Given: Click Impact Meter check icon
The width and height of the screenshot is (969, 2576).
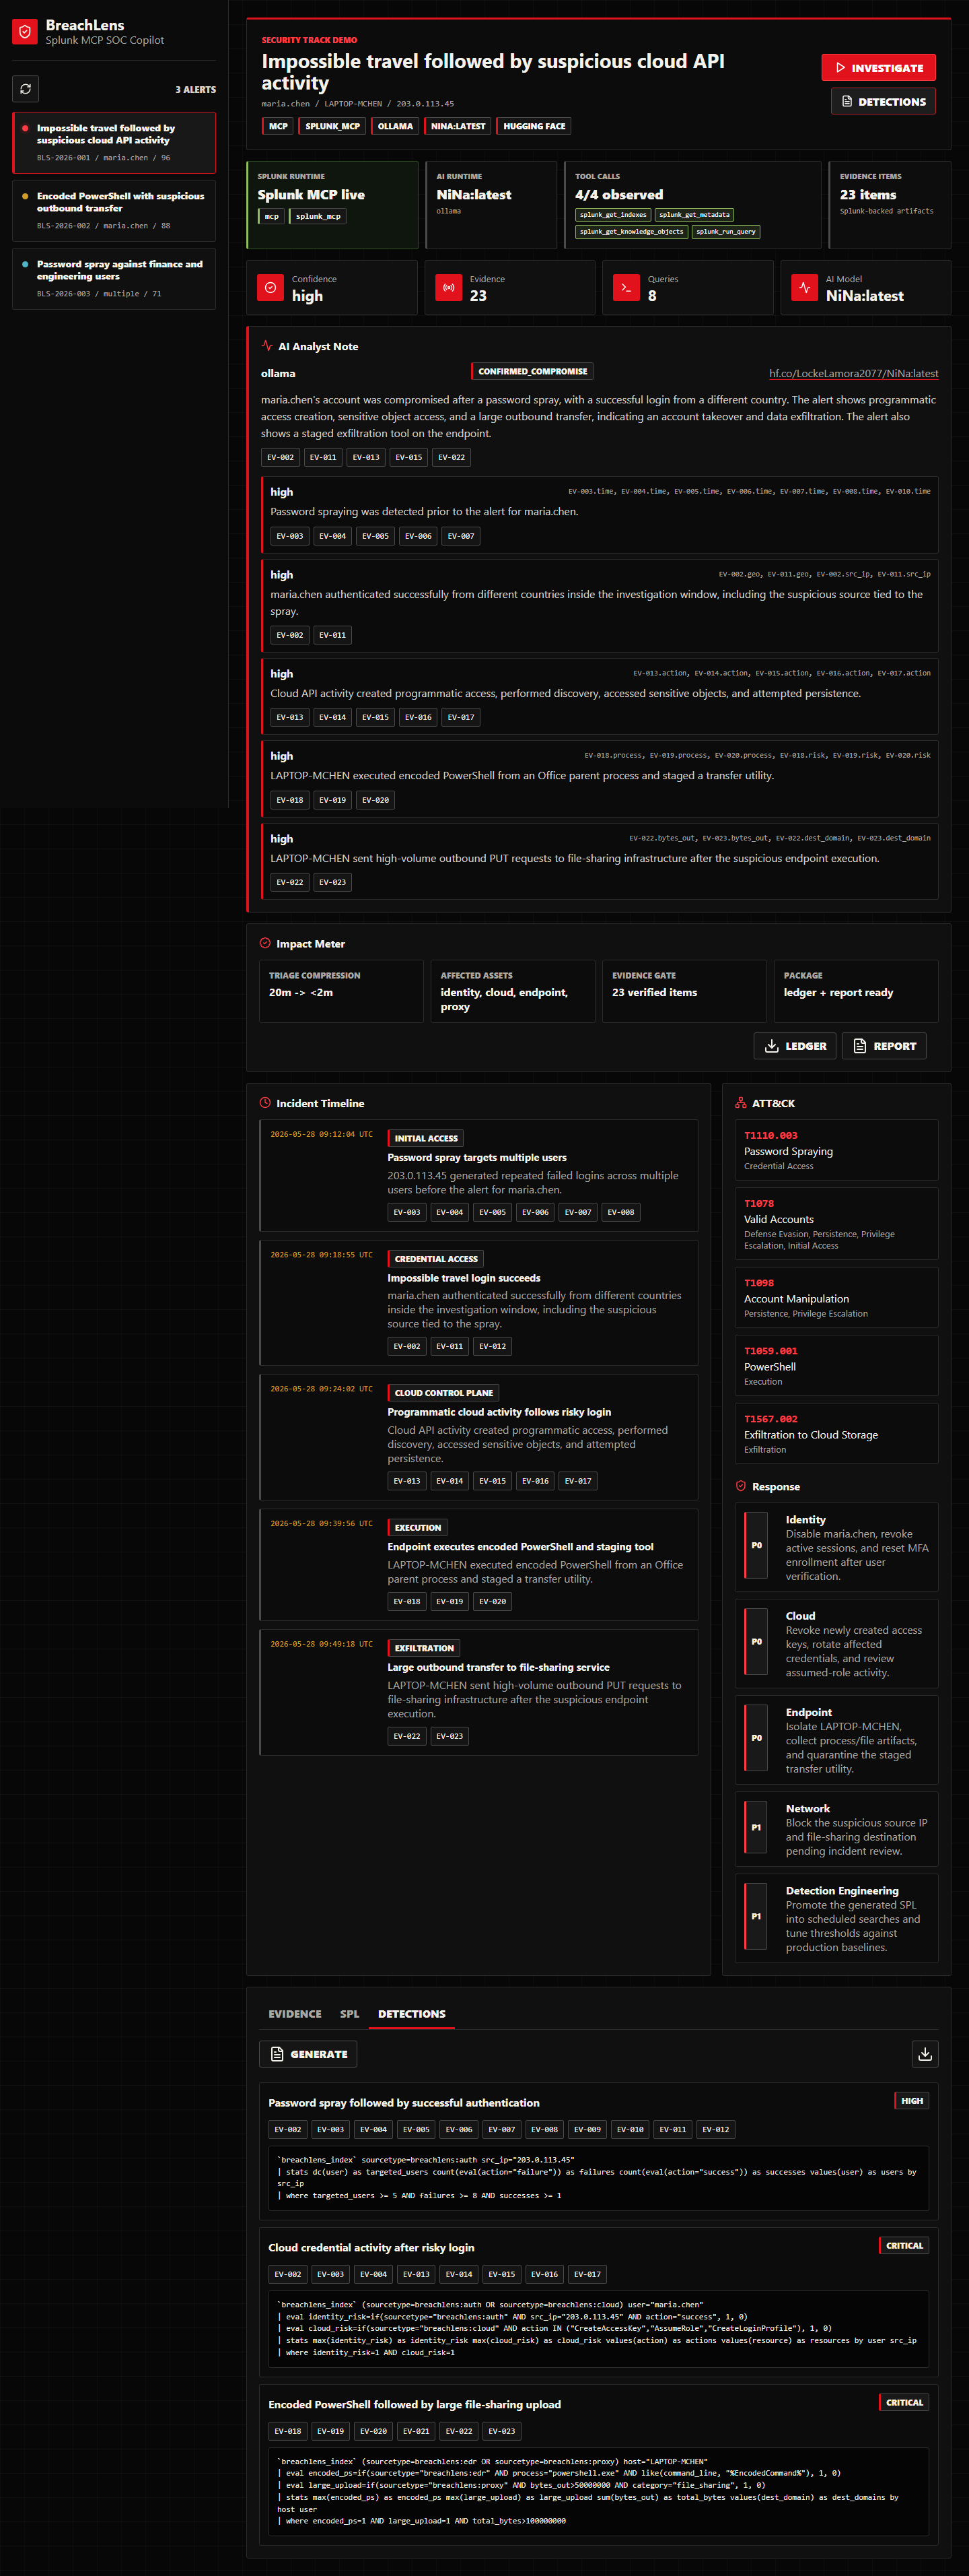Looking at the screenshot, I should click(x=264, y=943).
